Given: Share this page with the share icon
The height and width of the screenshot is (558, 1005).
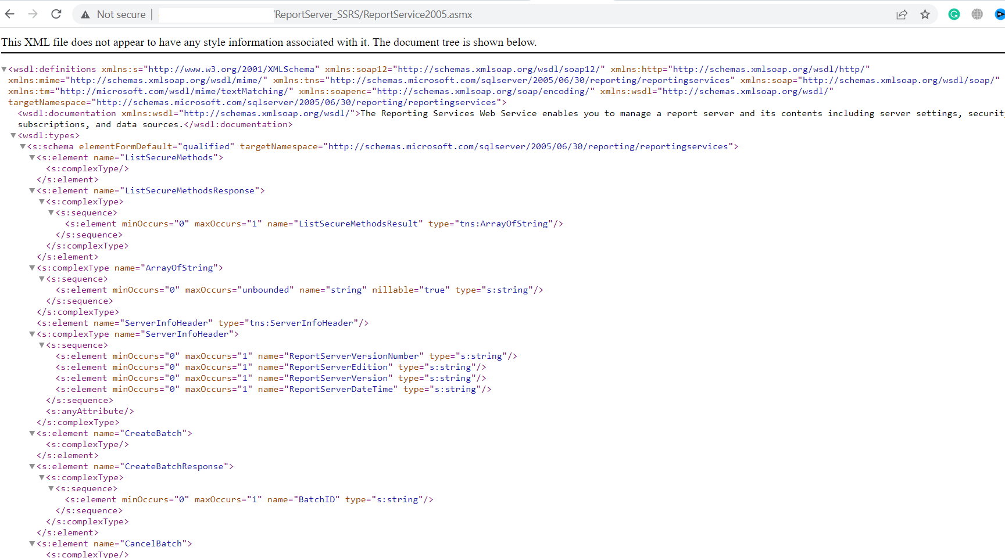Looking at the screenshot, I should point(902,15).
